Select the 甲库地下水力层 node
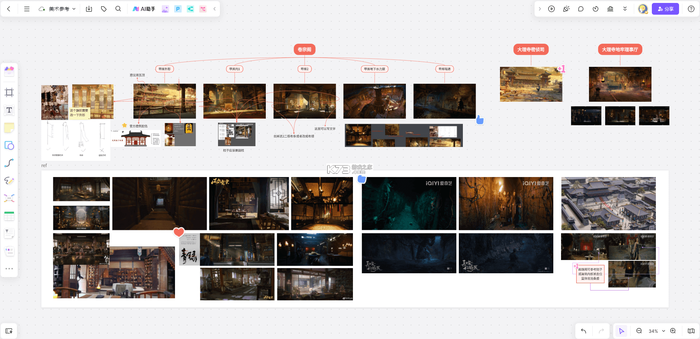Image resolution: width=700 pixels, height=339 pixels. [375, 69]
